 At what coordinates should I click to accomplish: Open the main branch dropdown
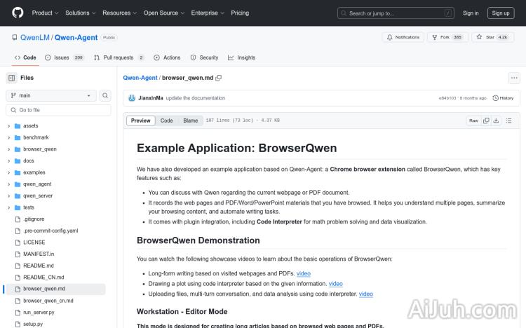pos(51,95)
